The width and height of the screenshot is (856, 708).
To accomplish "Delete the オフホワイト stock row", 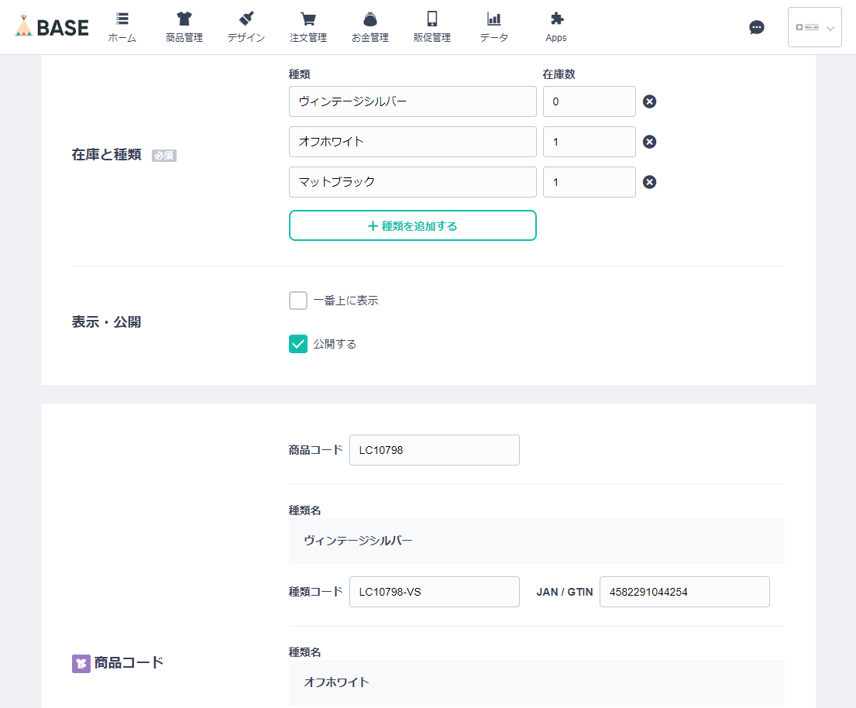I will (x=649, y=141).
